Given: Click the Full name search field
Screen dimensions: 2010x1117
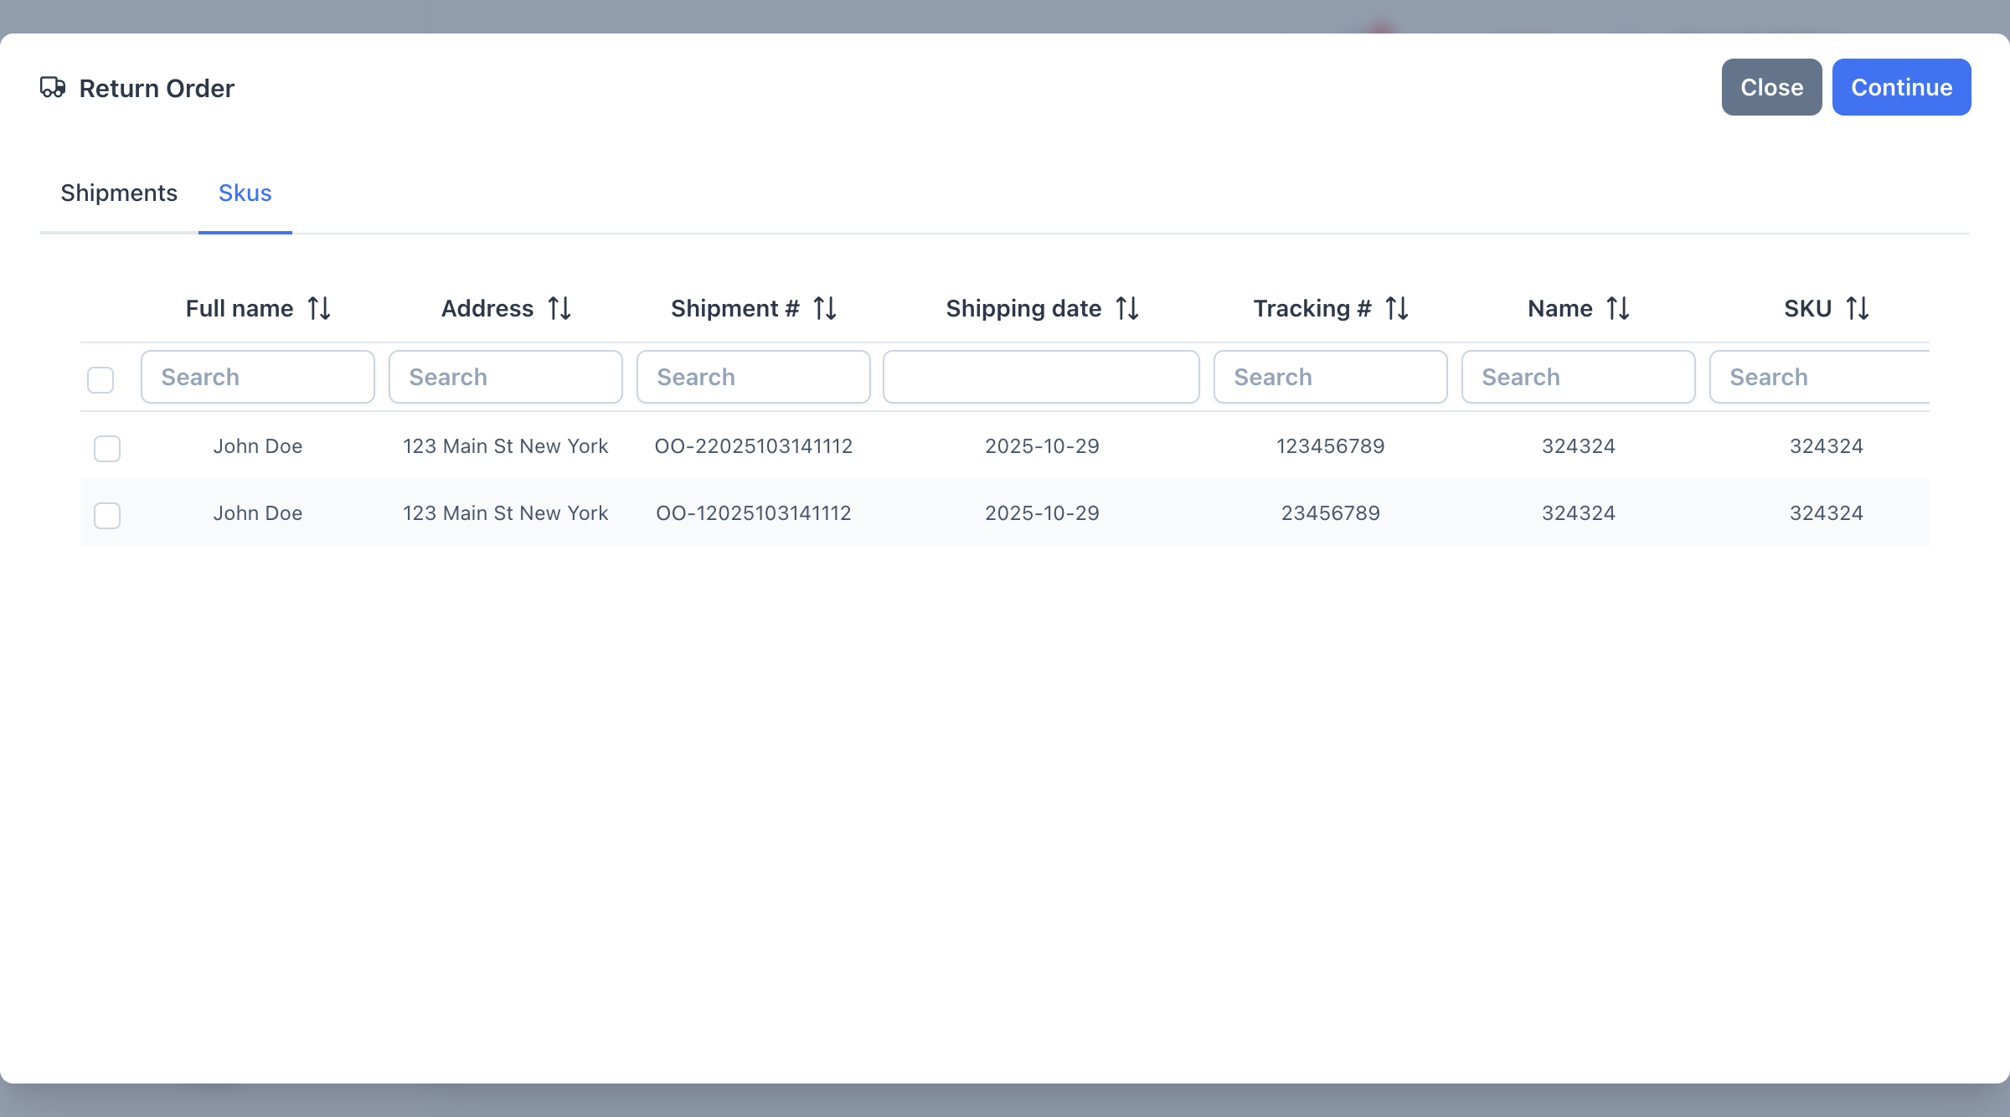Looking at the screenshot, I should [257, 377].
